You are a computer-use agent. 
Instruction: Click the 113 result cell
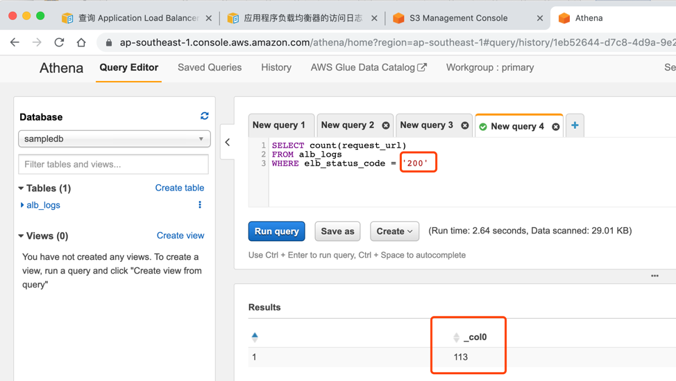point(460,357)
